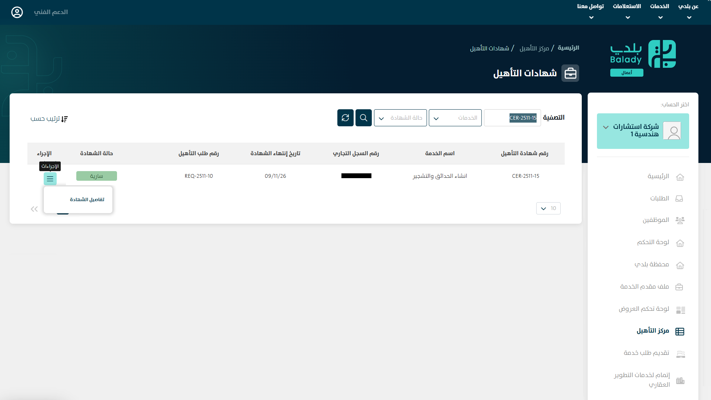Click الدعم الفني support link
The width and height of the screenshot is (711, 400).
pos(51,12)
